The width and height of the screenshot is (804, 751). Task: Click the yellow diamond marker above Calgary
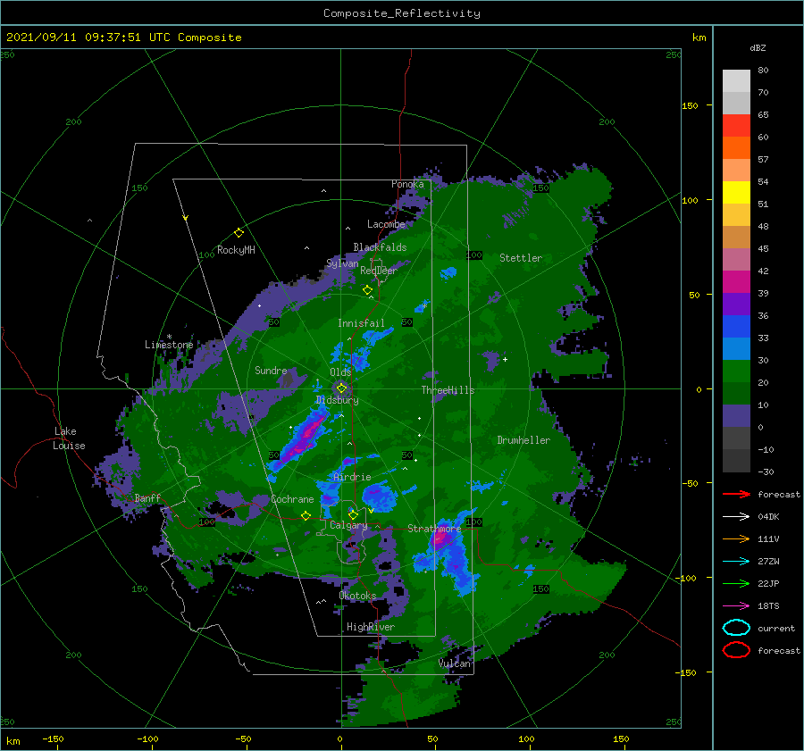tap(353, 514)
